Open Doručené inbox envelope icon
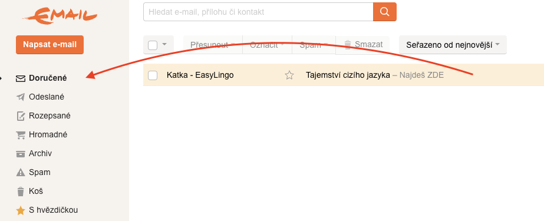The image size is (544, 221). coord(21,79)
